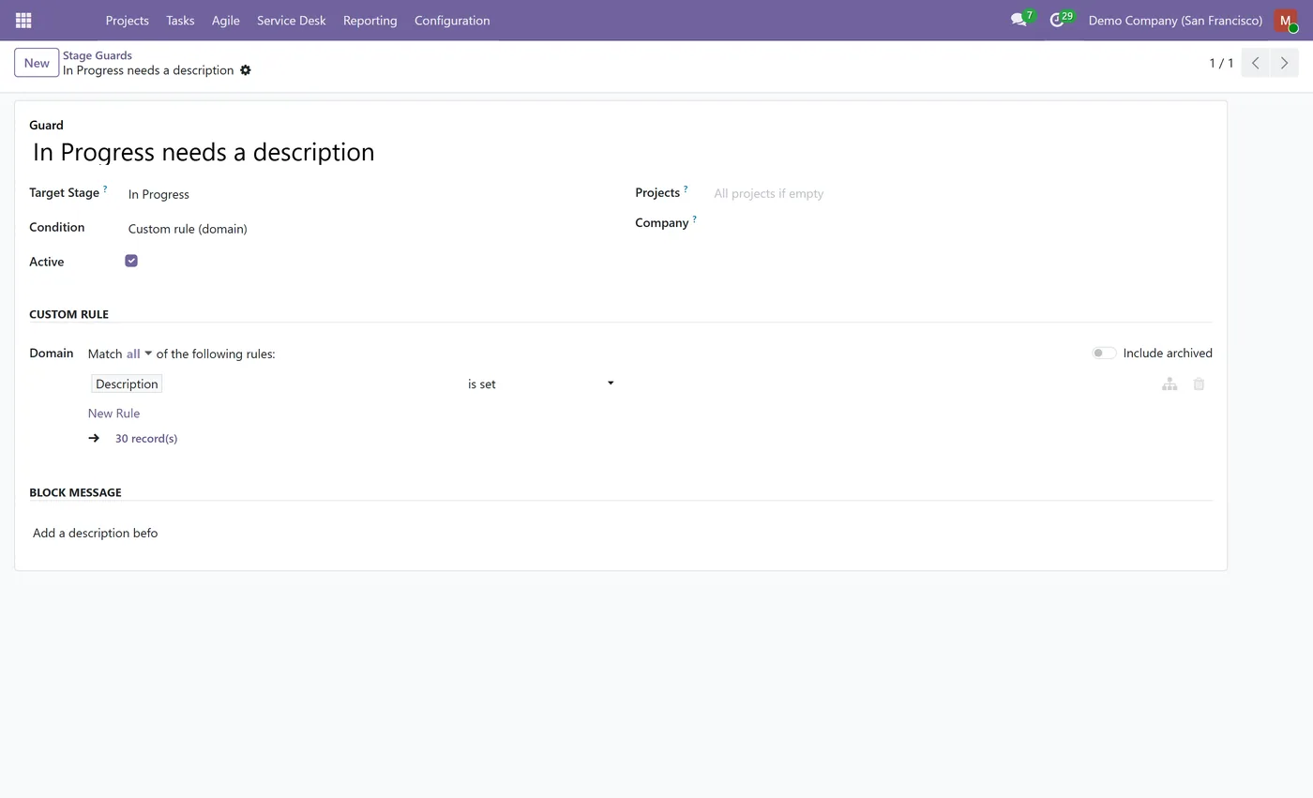Open the gear actions menu beside record title

pos(246,70)
